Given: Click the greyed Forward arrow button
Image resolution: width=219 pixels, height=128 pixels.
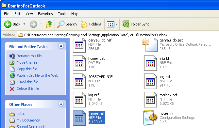Looking at the screenshot, I should (33, 24).
